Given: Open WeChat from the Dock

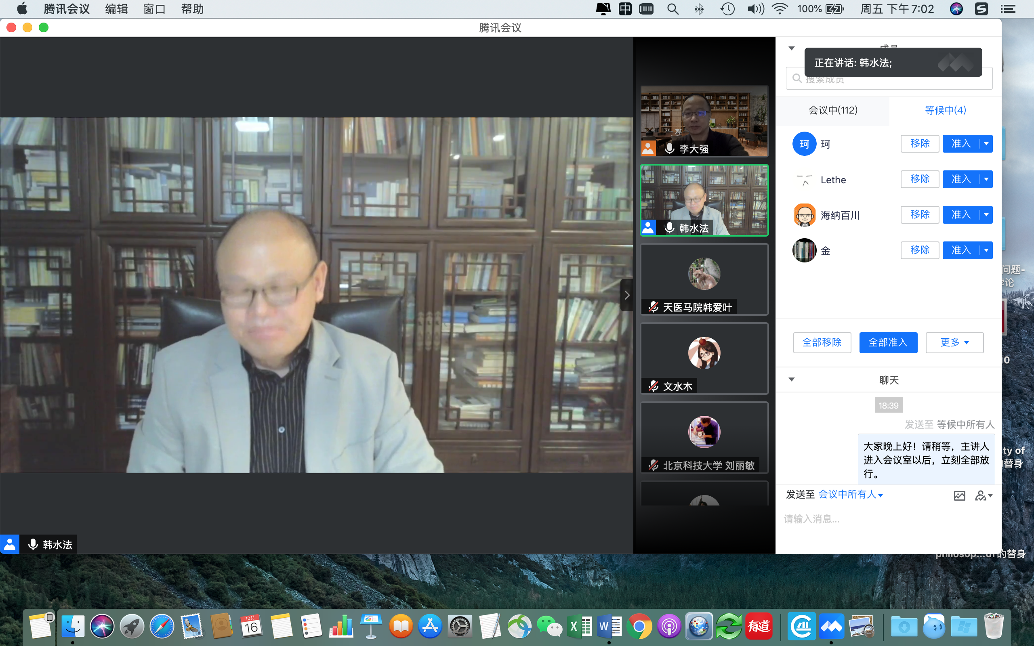Looking at the screenshot, I should (x=549, y=627).
